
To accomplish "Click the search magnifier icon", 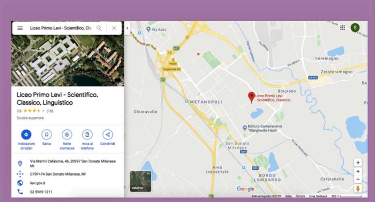I will tap(99, 28).
